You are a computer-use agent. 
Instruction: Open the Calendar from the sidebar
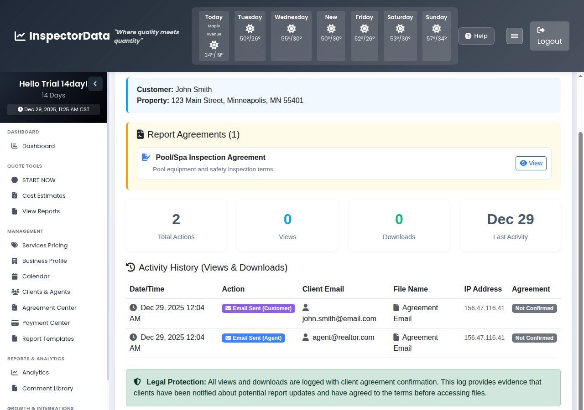click(36, 276)
